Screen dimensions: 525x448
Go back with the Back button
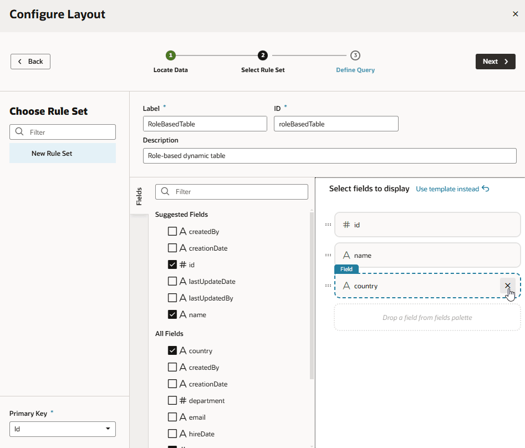coord(30,62)
